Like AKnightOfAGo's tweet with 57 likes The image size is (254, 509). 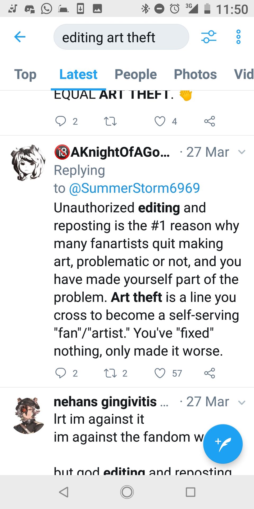160,373
